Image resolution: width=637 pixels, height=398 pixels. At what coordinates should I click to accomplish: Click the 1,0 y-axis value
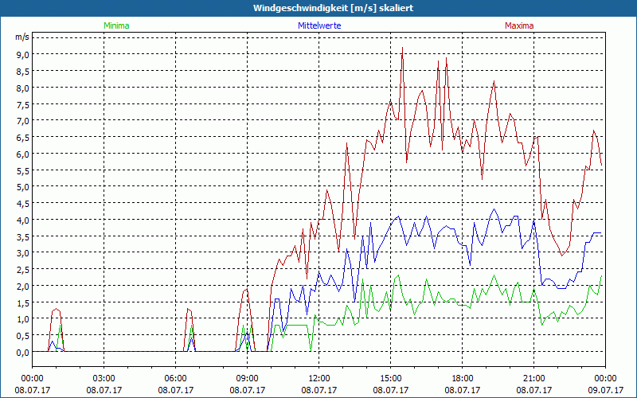point(23,319)
